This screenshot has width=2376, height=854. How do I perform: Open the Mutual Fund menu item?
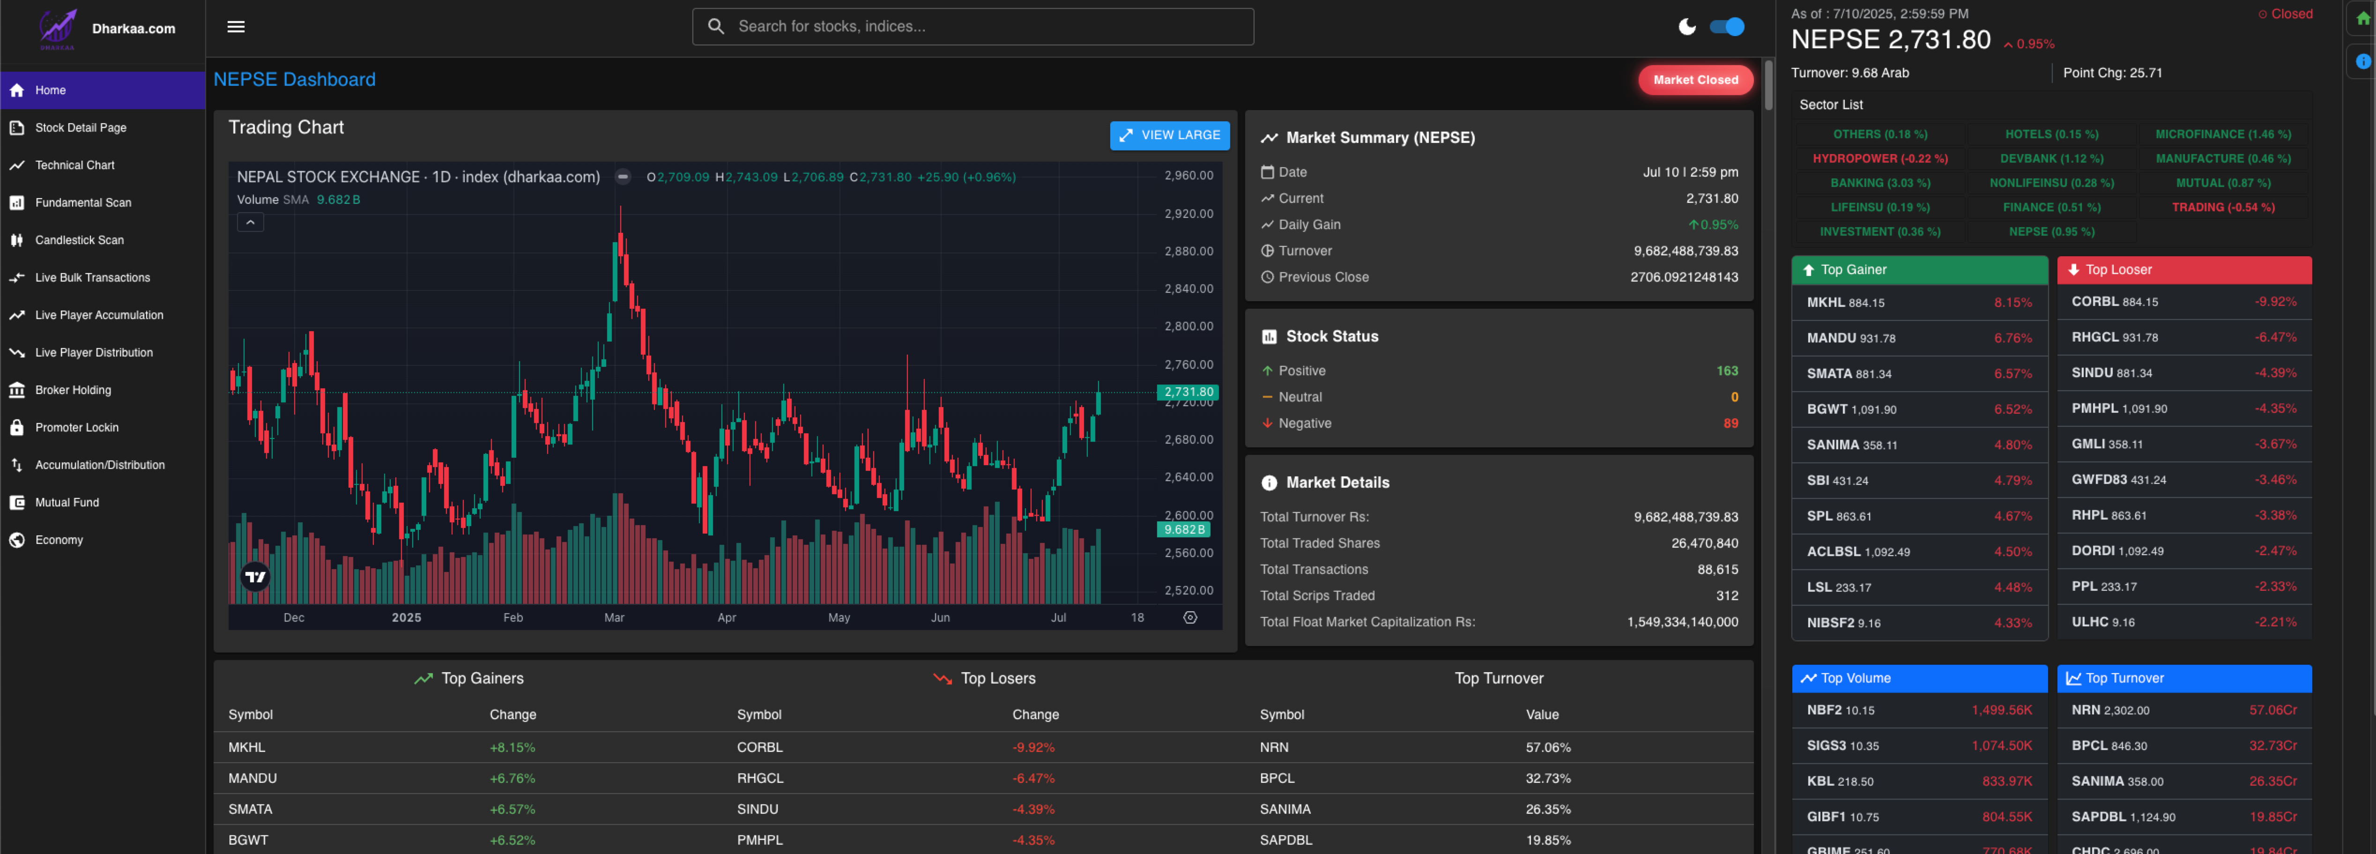tap(67, 503)
